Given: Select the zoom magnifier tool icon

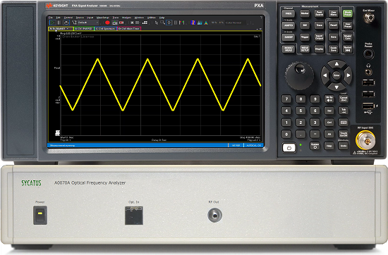Looking at the screenshot, I should (x=162, y=23).
